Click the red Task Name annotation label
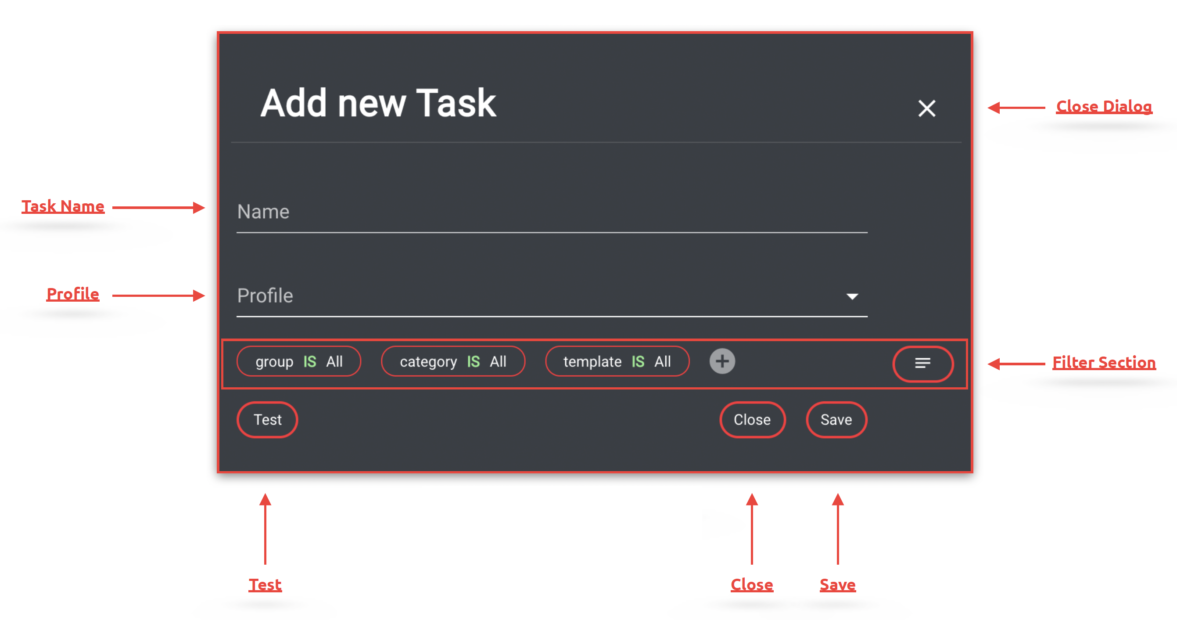Viewport: 1177px width, 620px height. click(x=63, y=206)
